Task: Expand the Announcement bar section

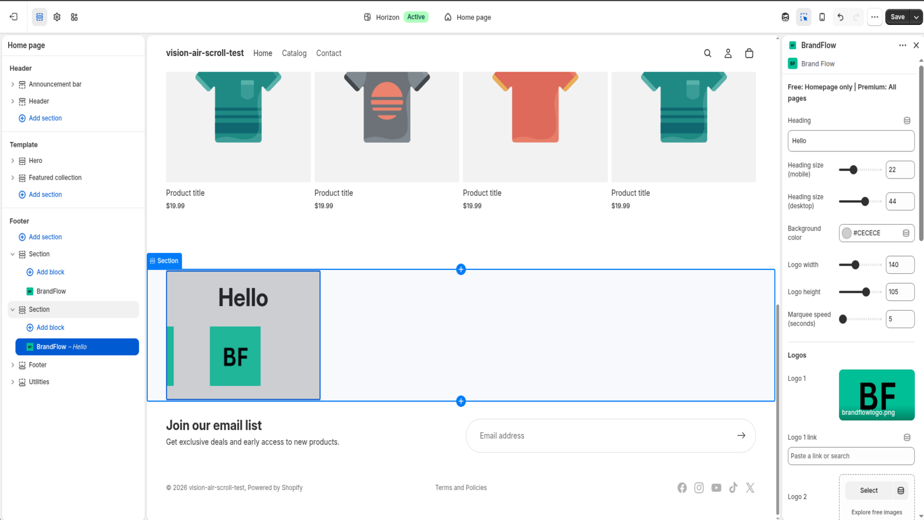Action: click(x=13, y=84)
